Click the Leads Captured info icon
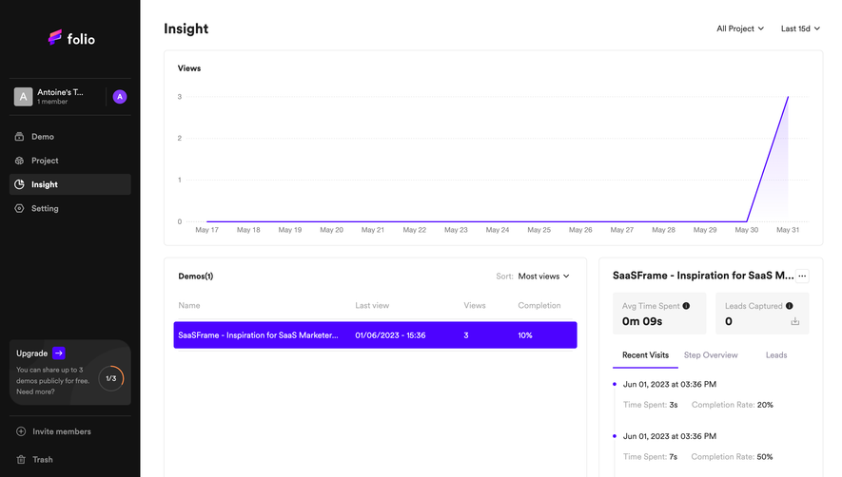Viewport: 842px width, 477px height. pos(790,306)
